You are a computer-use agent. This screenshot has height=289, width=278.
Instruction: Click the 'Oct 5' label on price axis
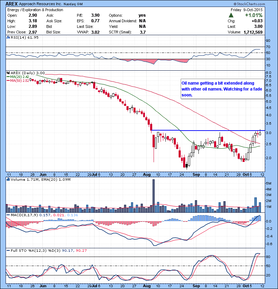pyautogui.click(x=247, y=174)
